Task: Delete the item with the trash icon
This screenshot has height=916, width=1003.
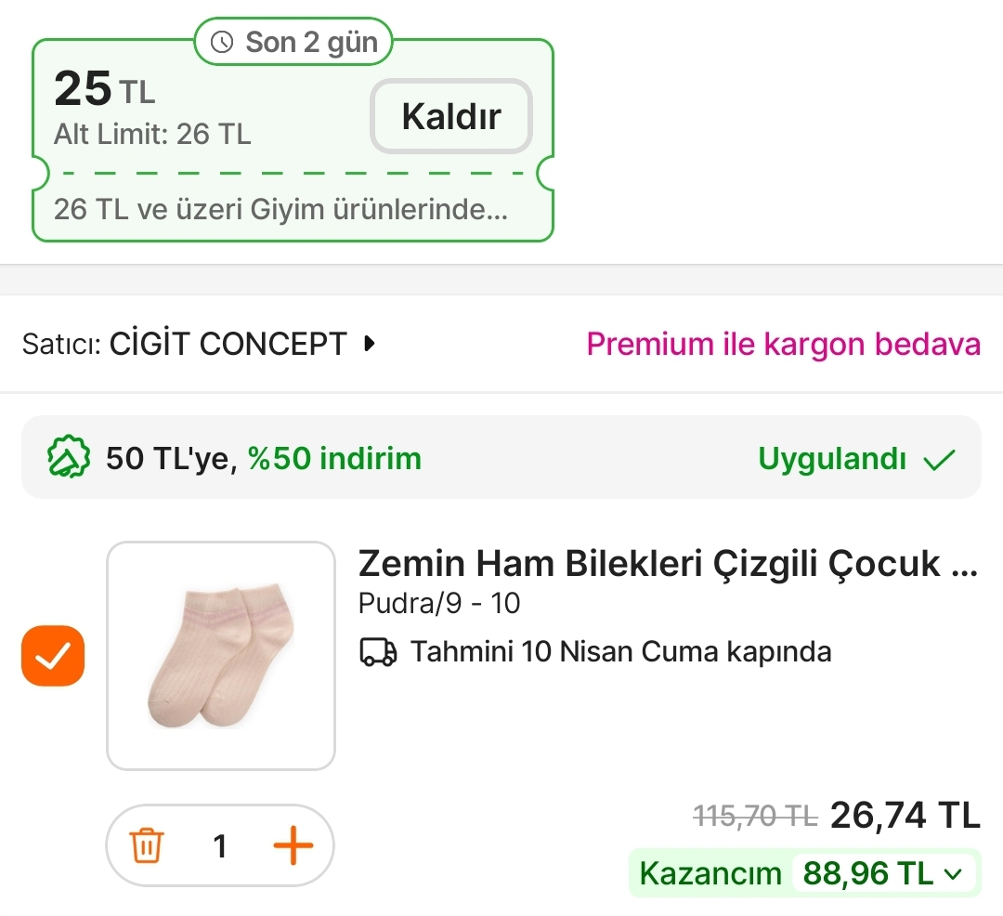Action: pyautogui.click(x=147, y=845)
